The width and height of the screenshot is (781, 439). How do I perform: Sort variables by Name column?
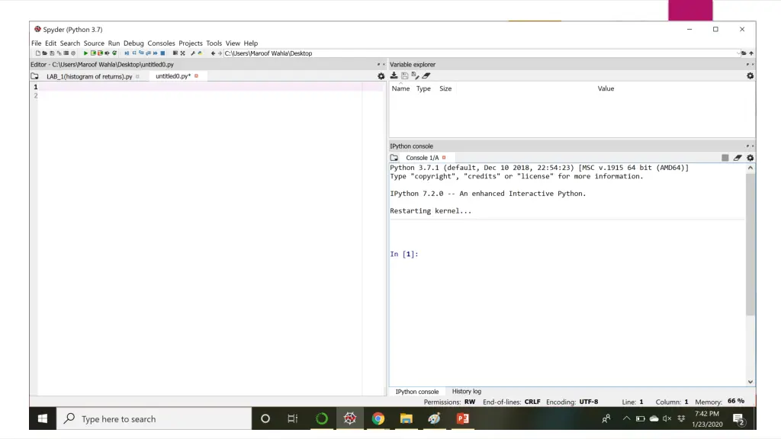400,88
